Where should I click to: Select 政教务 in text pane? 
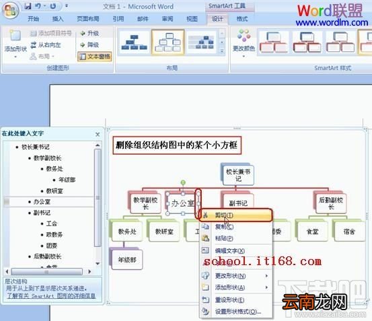click(54, 235)
